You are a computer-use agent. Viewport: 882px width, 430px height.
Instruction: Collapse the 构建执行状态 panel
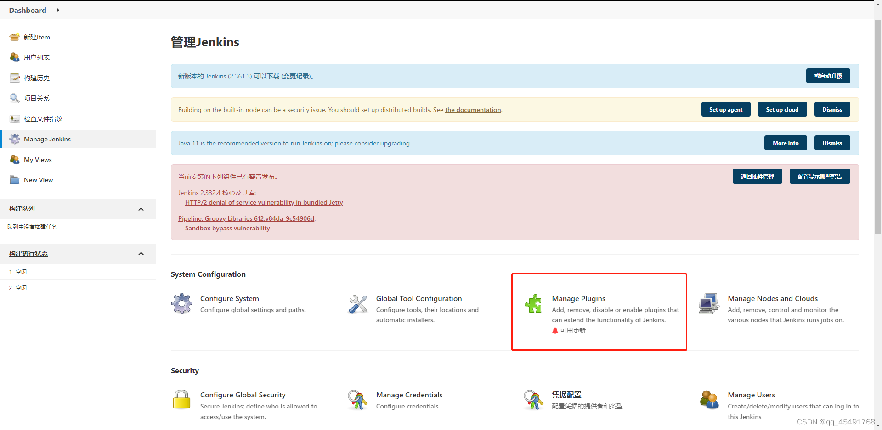coord(141,254)
